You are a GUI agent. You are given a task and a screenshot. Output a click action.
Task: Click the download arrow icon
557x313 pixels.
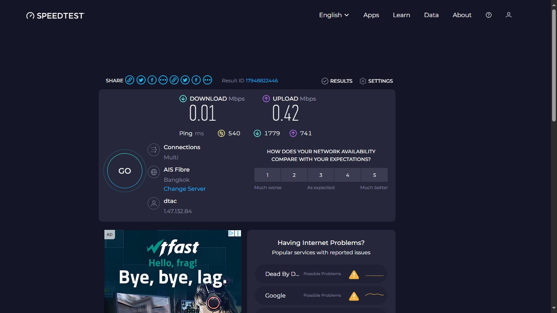(x=183, y=99)
